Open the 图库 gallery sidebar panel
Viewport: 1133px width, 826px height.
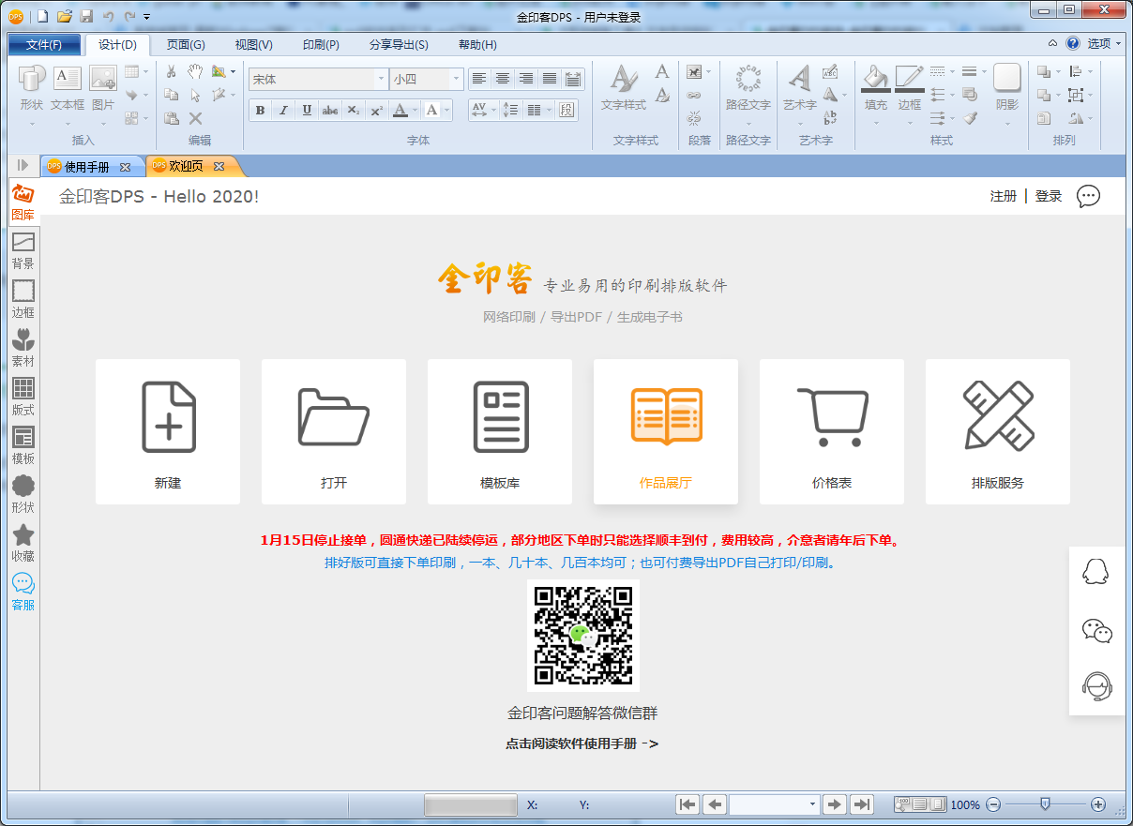(x=23, y=203)
